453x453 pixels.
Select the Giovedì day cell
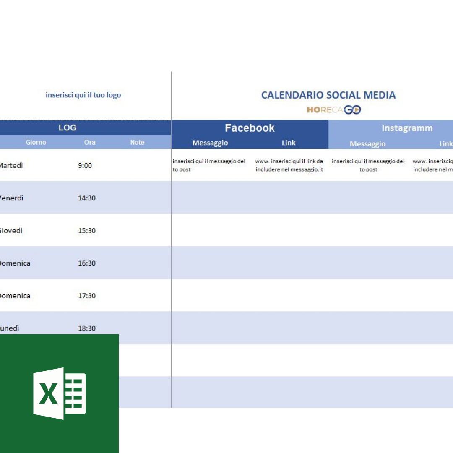11,231
